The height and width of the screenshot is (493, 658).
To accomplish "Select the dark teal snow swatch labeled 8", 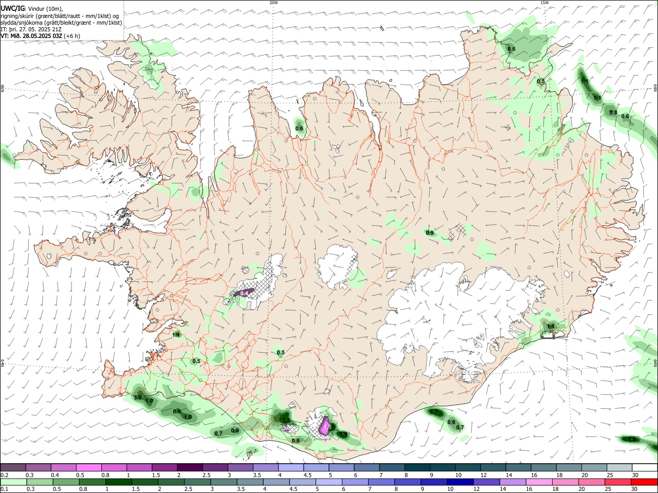I will point(417,467).
